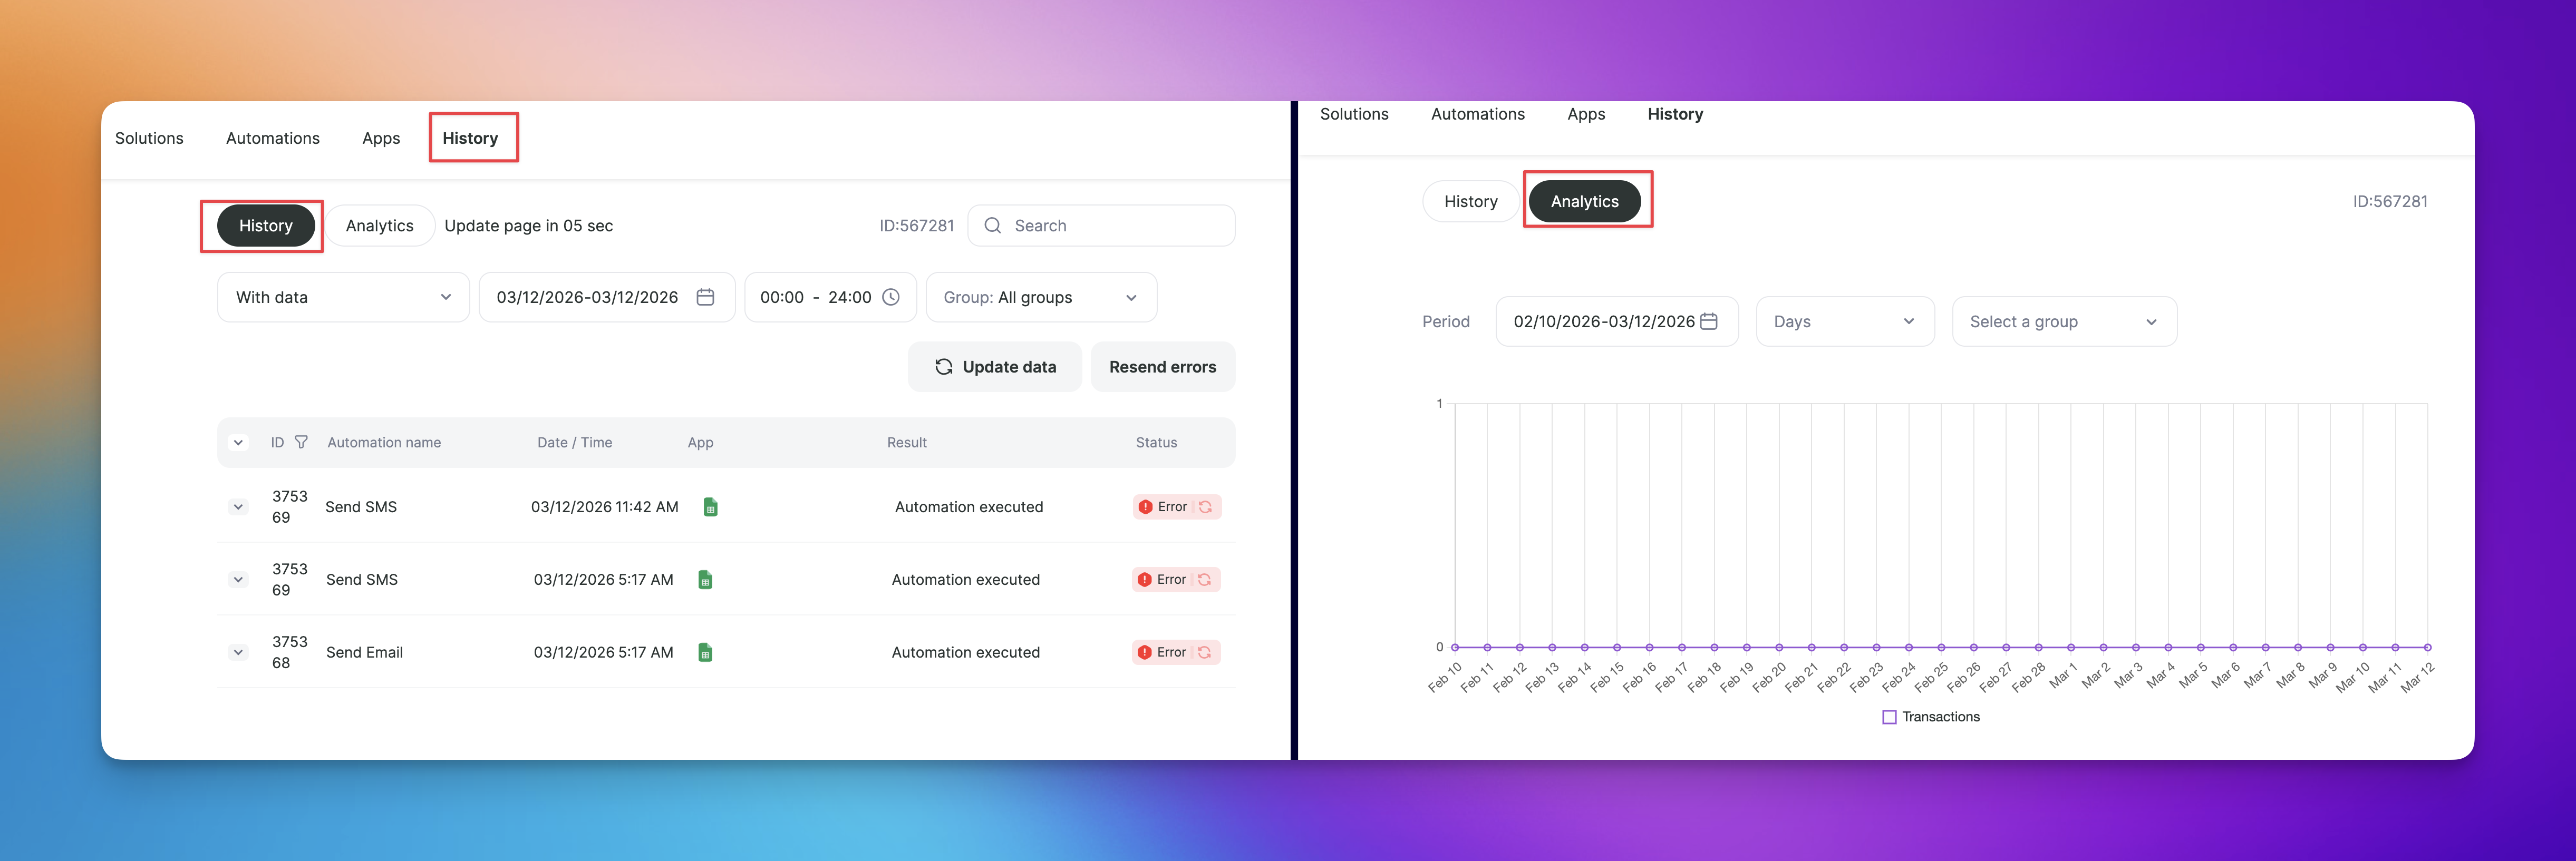
Task: Select the History pill in Analytics panel
Action: (1470, 201)
